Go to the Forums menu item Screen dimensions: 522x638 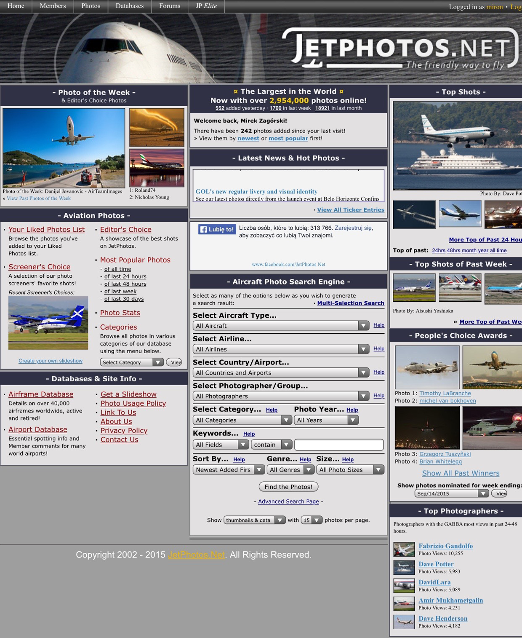pyautogui.click(x=170, y=6)
